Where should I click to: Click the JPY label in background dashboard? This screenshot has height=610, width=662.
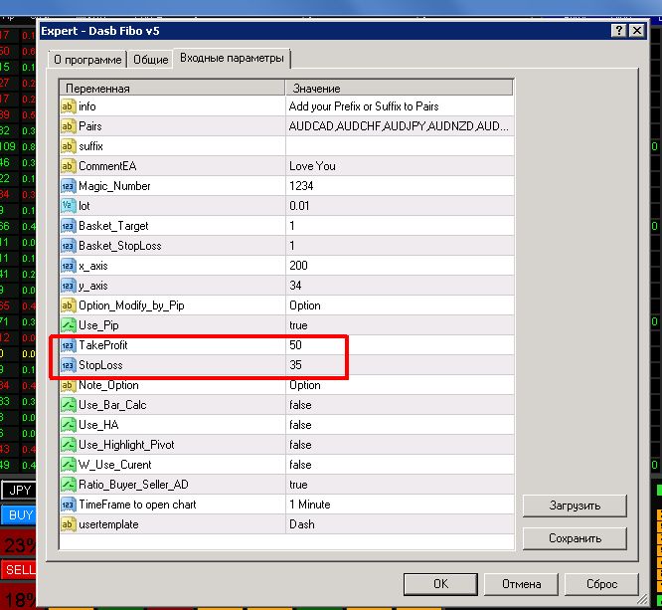[19, 491]
